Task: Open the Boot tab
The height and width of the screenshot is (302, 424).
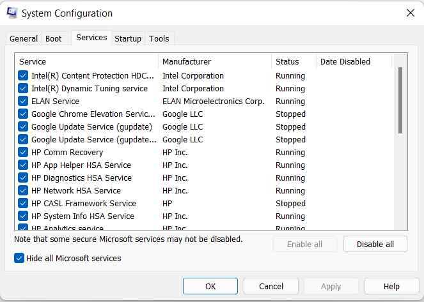Action: click(54, 38)
